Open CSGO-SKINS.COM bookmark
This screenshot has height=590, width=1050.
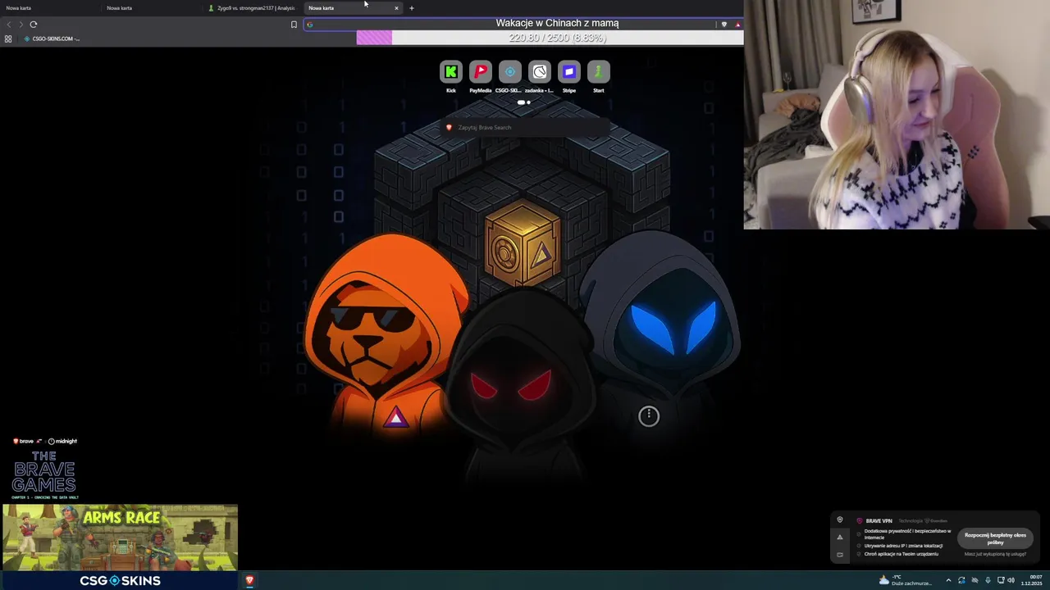[52, 39]
